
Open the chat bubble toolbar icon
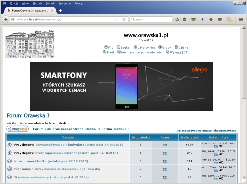(220, 20)
